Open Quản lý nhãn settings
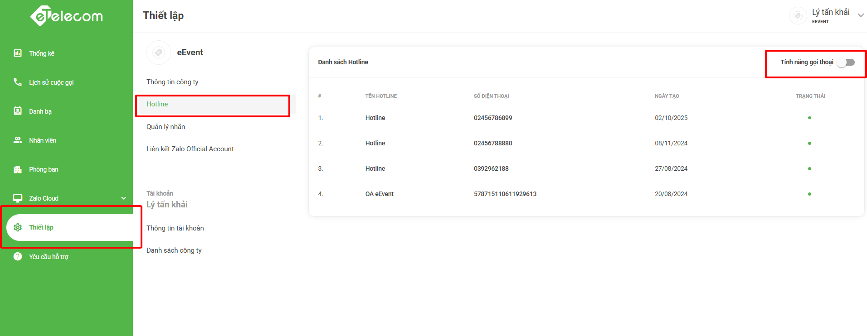The height and width of the screenshot is (336, 867). 166,127
